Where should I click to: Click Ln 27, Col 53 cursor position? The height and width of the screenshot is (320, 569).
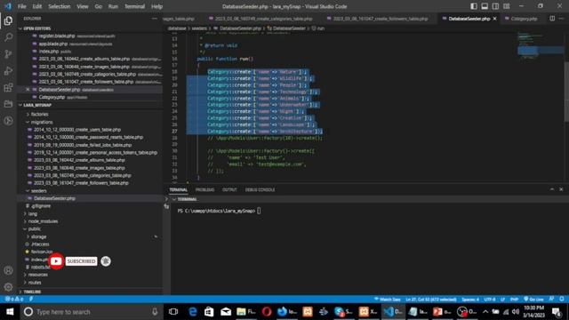431,300
